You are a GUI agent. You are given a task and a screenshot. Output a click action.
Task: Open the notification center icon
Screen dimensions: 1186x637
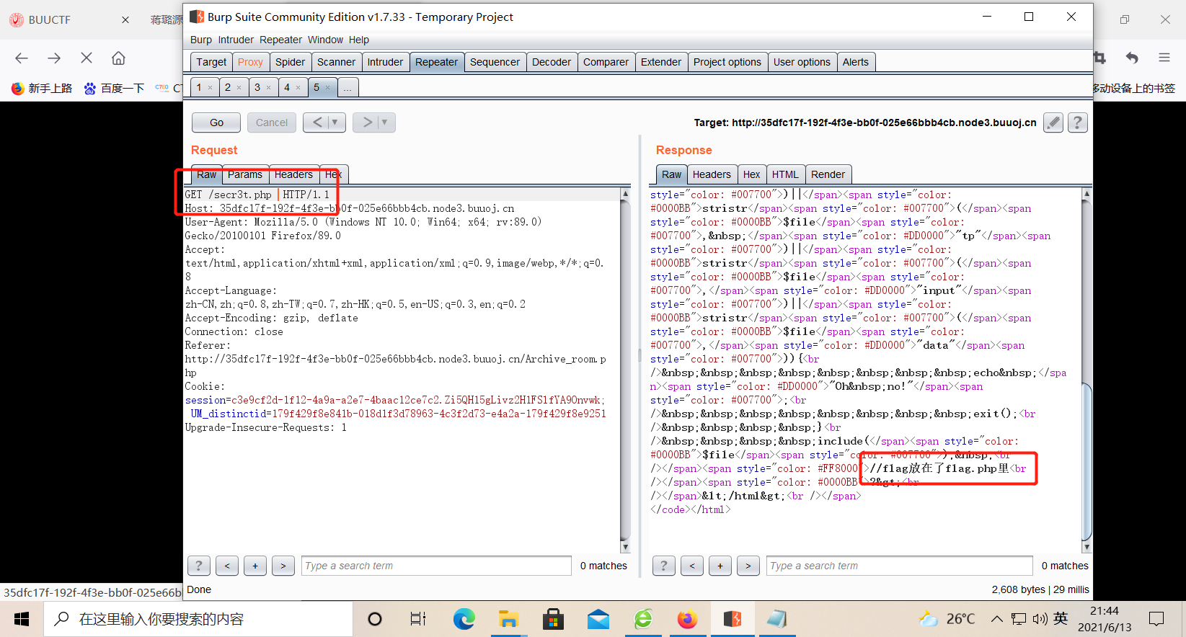(x=1157, y=619)
